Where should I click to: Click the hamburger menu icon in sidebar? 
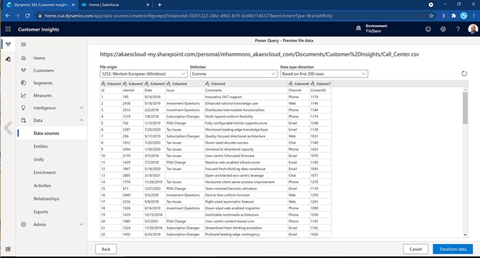[x=23, y=44]
